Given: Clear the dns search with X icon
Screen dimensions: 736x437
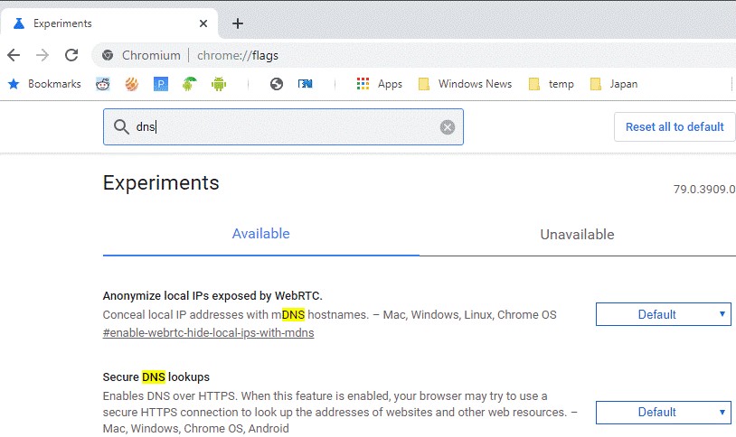Looking at the screenshot, I should pyautogui.click(x=447, y=127).
